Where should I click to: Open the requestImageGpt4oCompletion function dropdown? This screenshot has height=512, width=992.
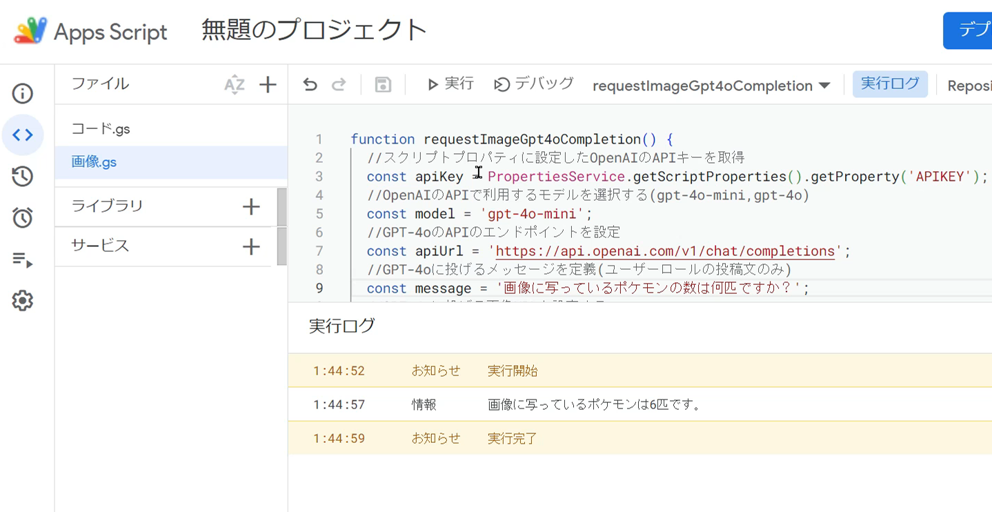(x=711, y=86)
